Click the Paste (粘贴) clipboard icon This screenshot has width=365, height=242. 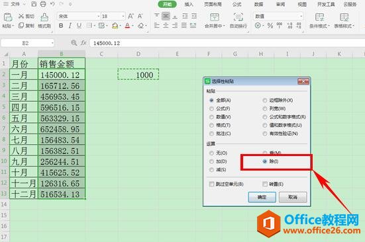coord(8,17)
